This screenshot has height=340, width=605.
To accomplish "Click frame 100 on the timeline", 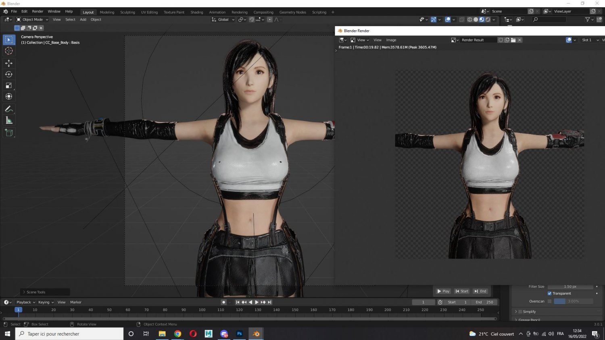I will (x=202, y=310).
